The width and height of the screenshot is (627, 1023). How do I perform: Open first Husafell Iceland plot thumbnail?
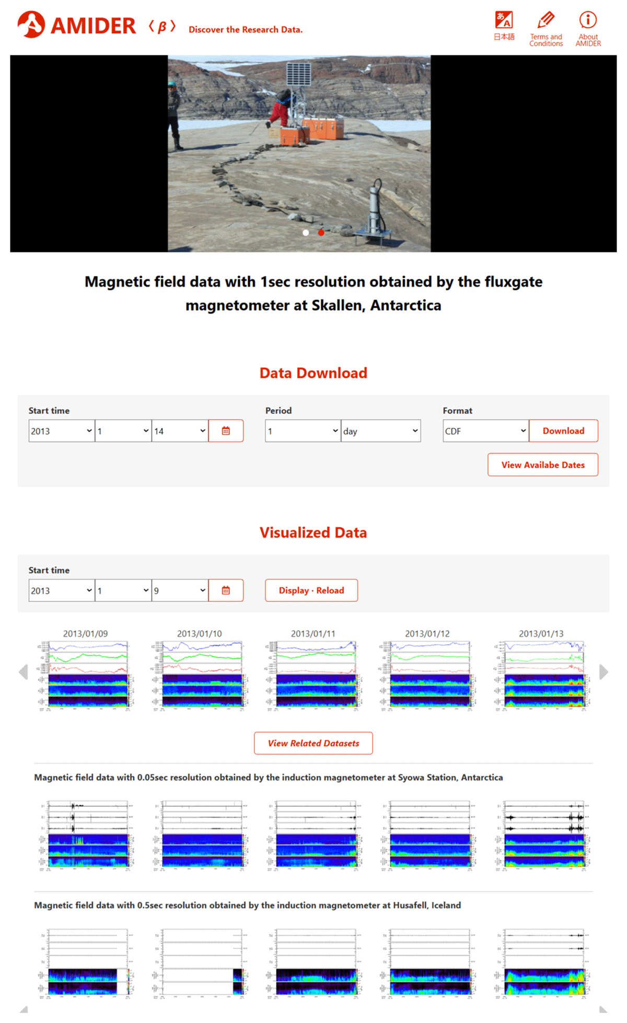coord(86,963)
